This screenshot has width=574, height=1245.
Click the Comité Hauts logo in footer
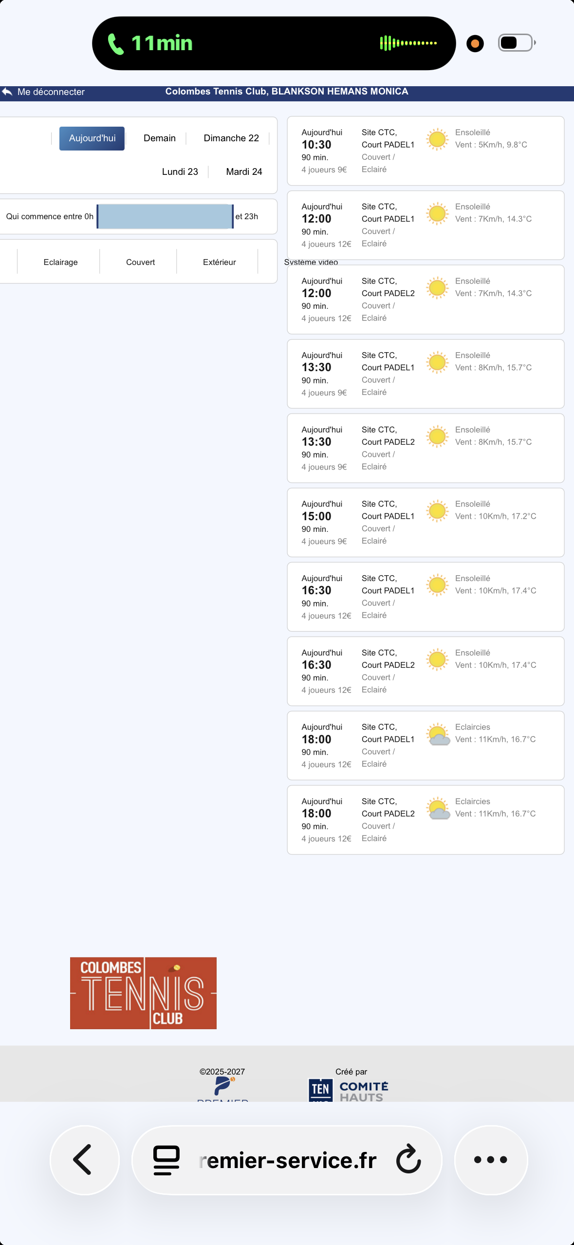click(x=349, y=1090)
